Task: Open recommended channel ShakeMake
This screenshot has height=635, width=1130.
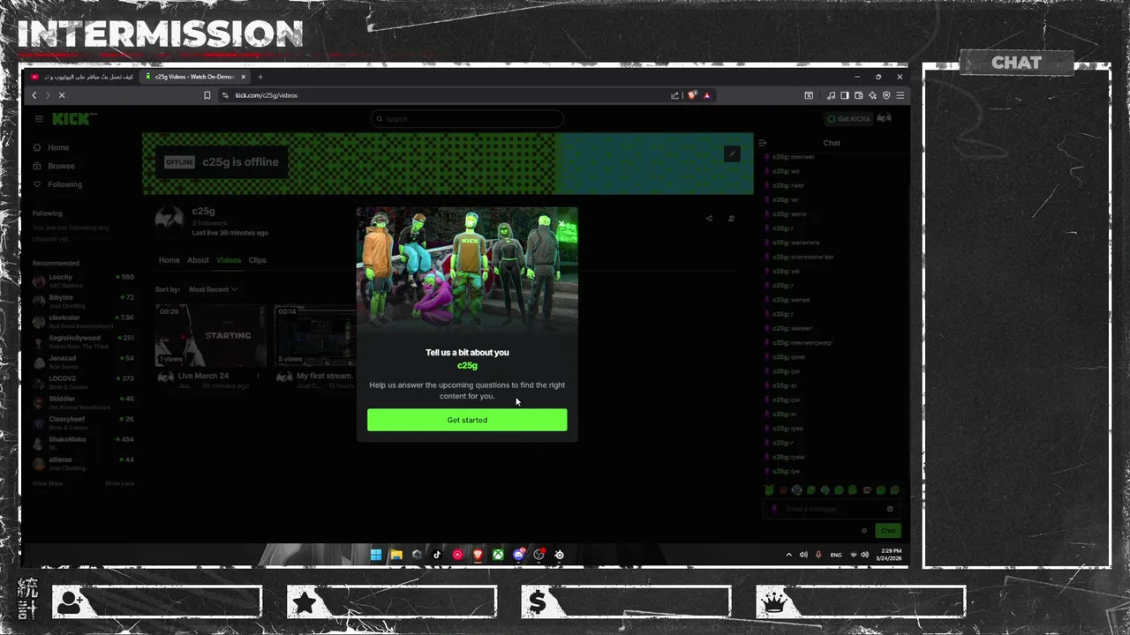Action: tap(82, 443)
